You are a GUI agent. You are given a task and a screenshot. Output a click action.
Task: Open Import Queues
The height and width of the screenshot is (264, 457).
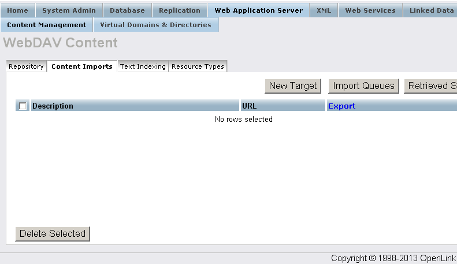pyautogui.click(x=363, y=86)
